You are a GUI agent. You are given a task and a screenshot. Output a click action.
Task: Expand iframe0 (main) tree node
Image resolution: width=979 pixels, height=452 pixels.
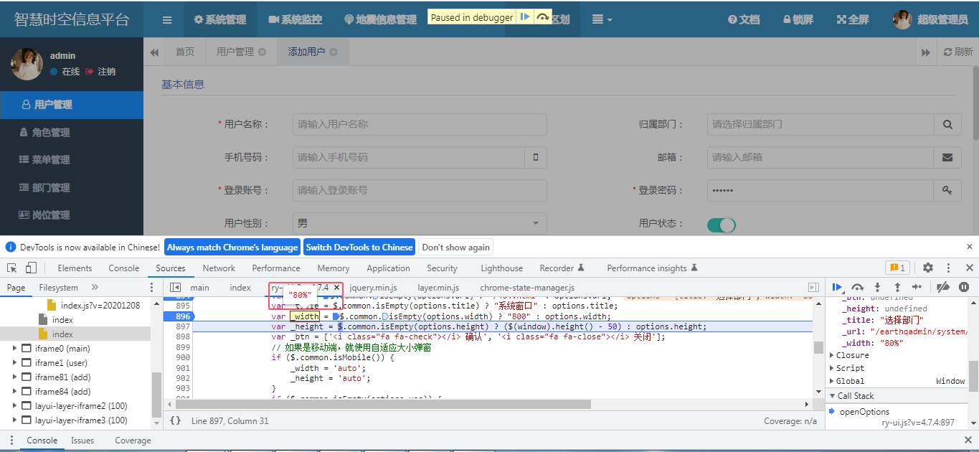[15, 349]
